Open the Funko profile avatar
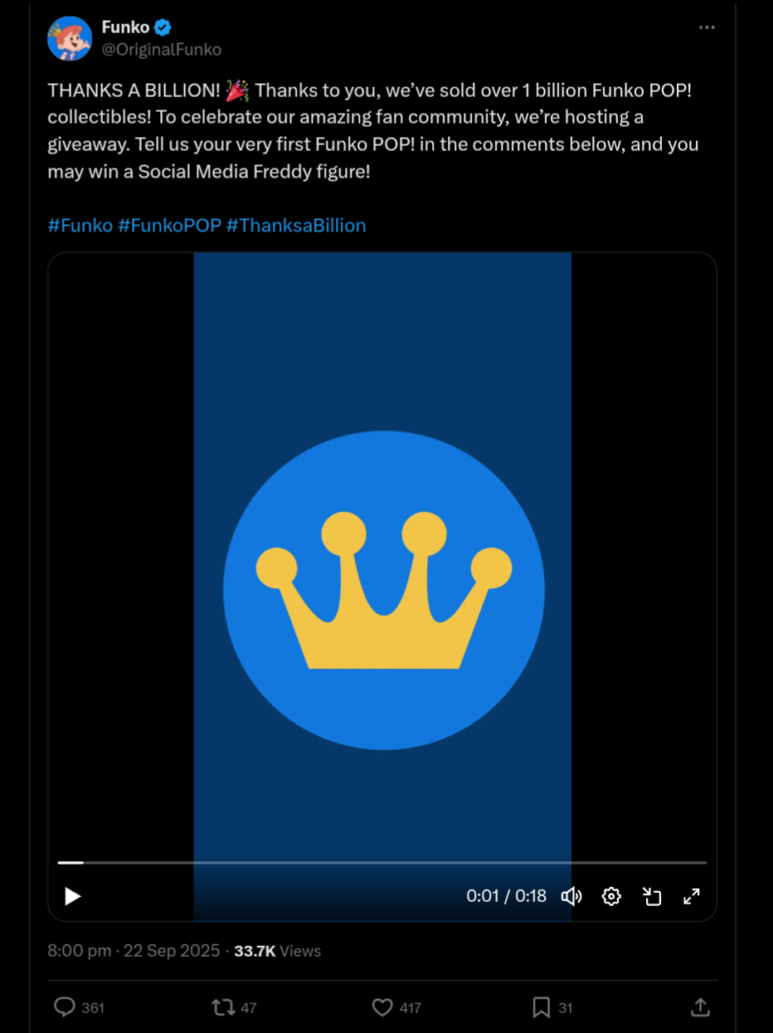 [x=70, y=38]
